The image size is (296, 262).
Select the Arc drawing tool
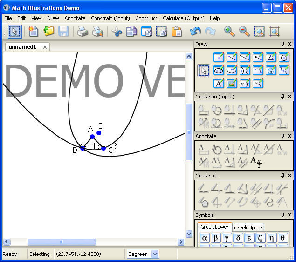tap(258, 70)
